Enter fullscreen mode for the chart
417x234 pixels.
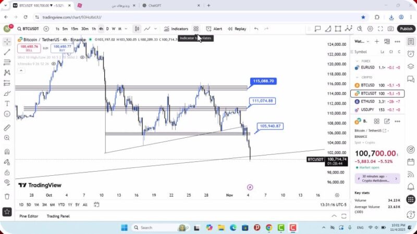381,29
